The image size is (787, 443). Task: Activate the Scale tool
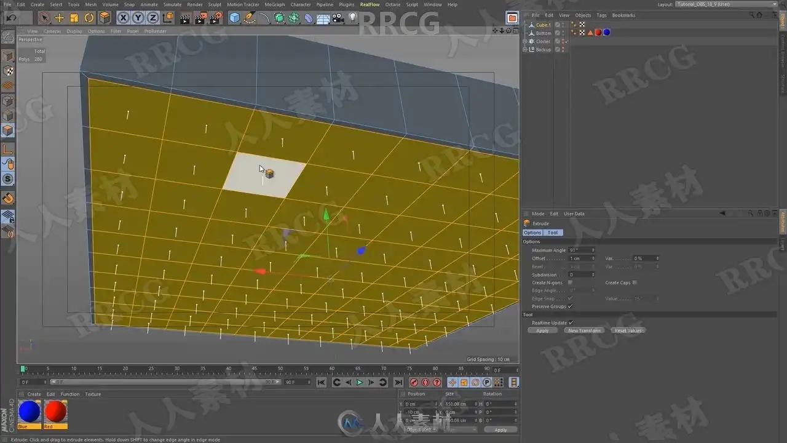coord(74,18)
